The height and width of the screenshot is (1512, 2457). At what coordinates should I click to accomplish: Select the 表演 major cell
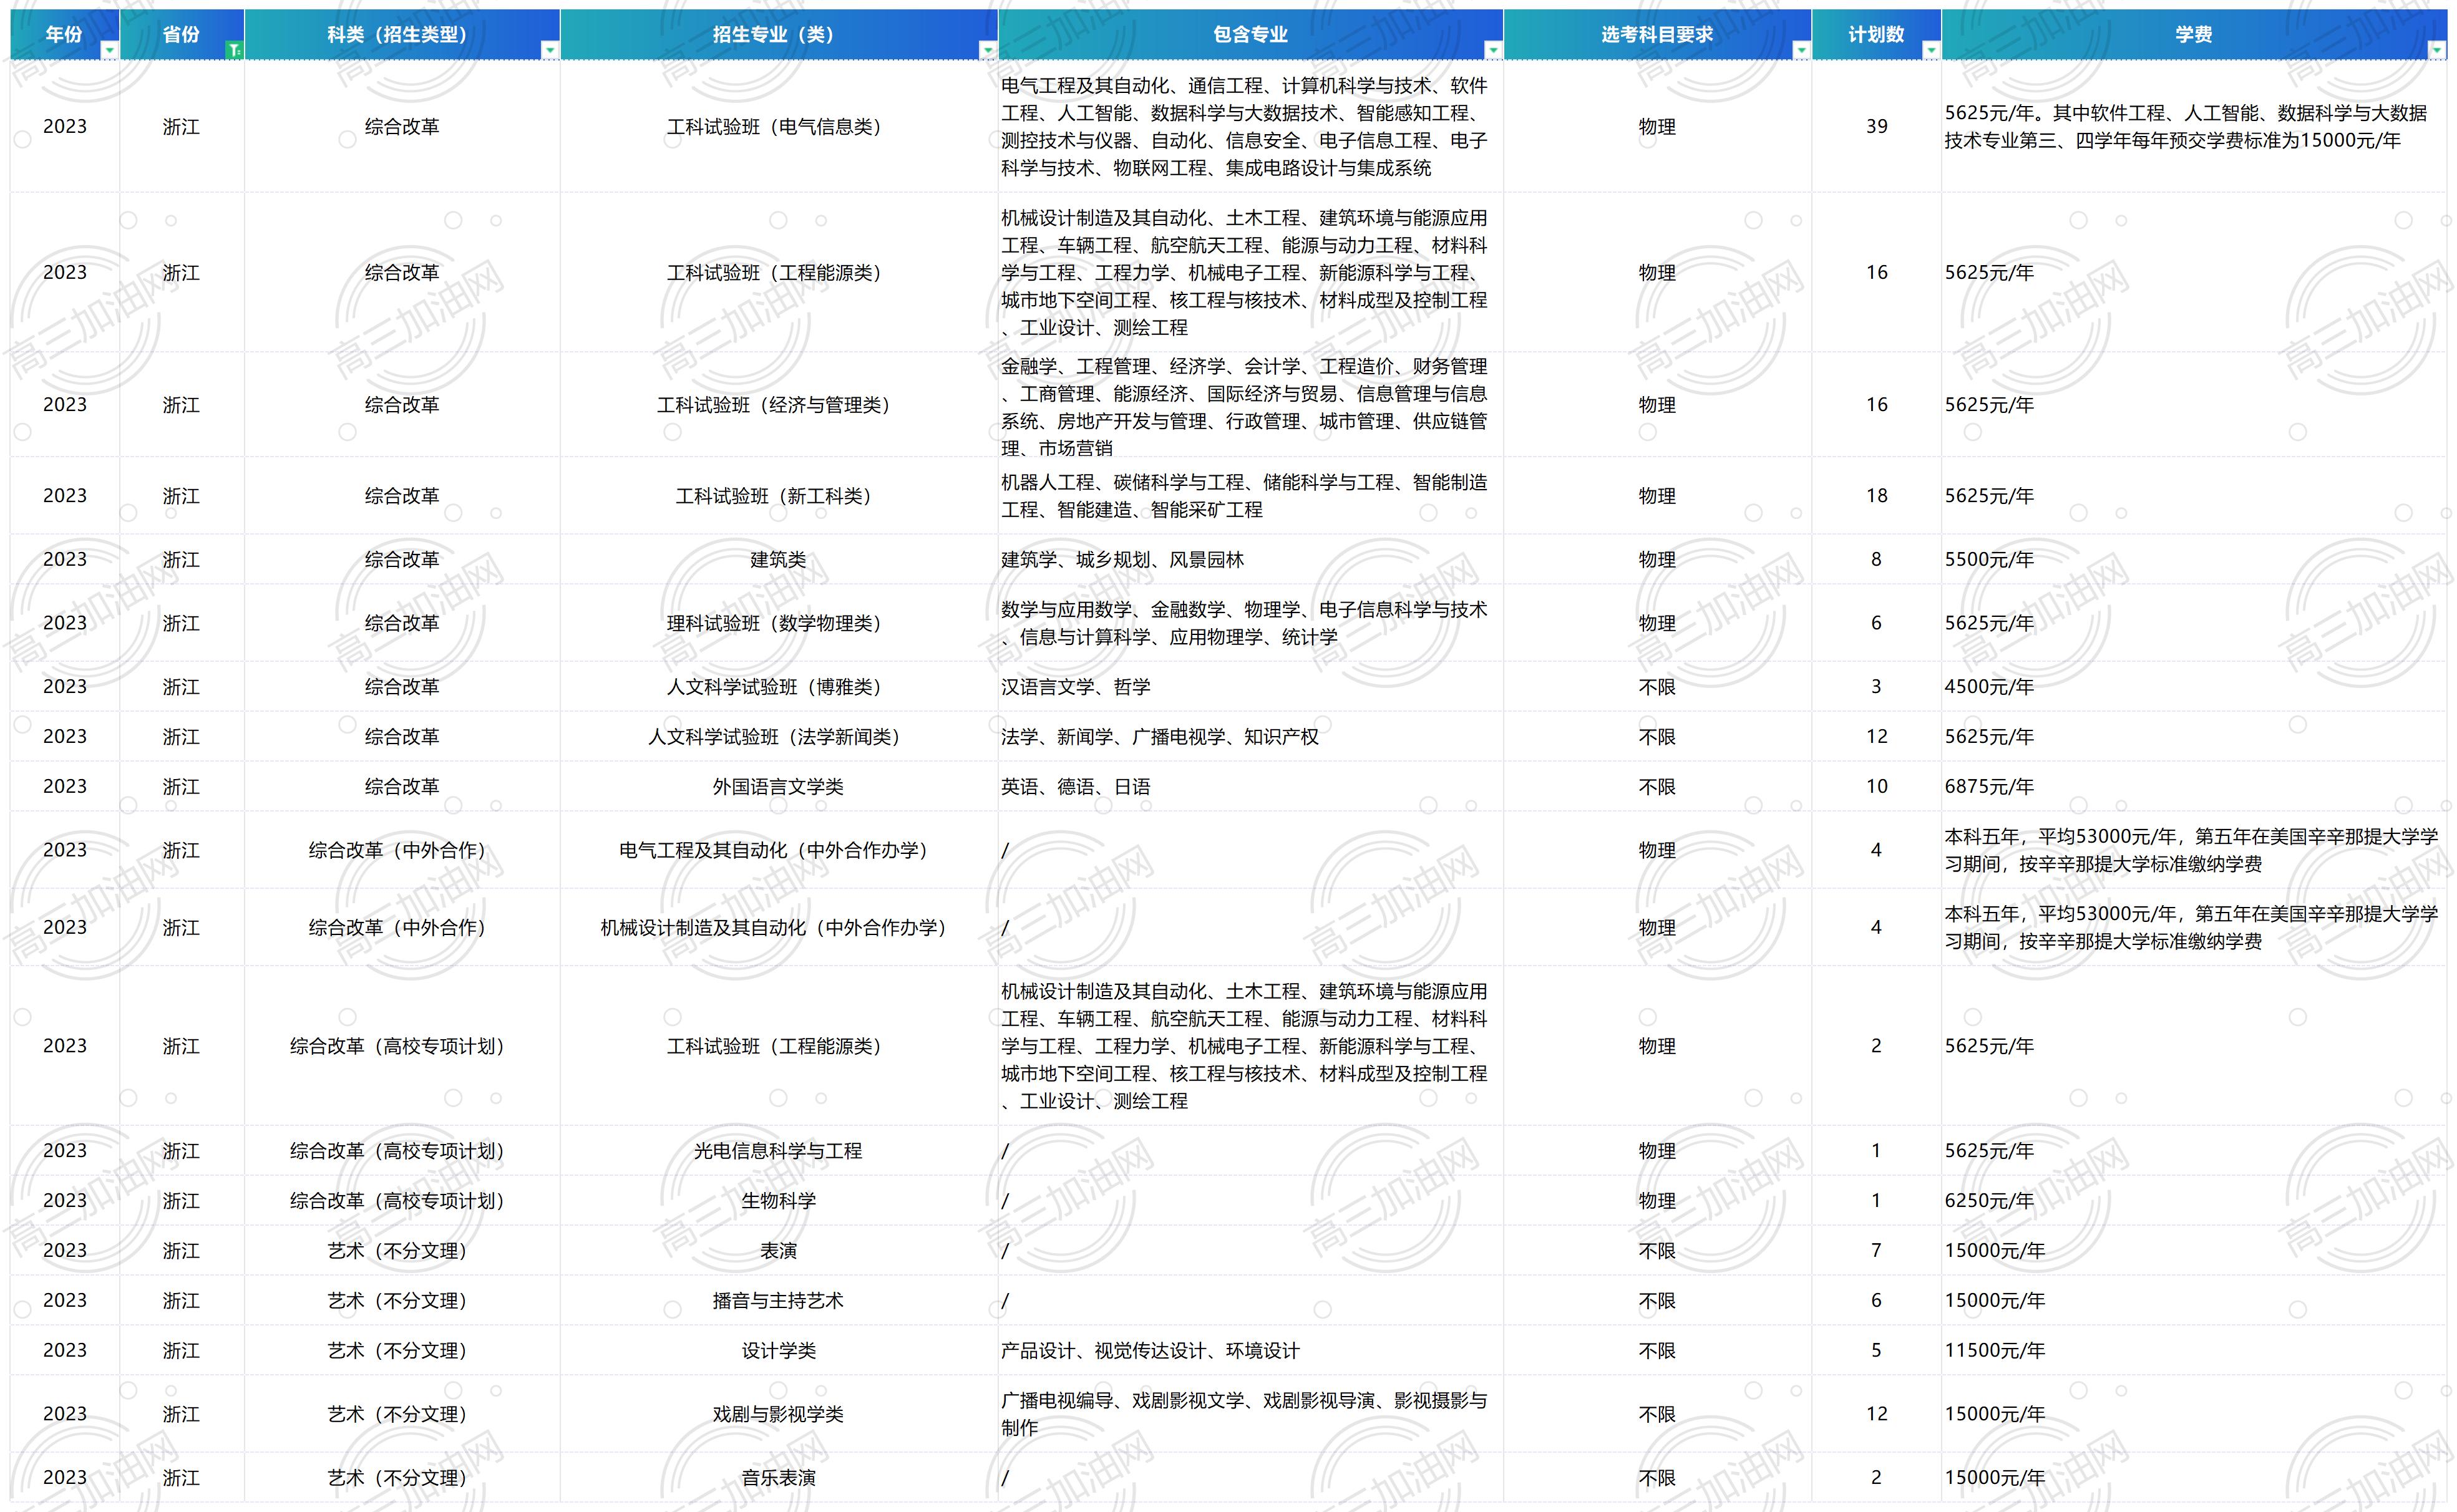click(779, 1251)
